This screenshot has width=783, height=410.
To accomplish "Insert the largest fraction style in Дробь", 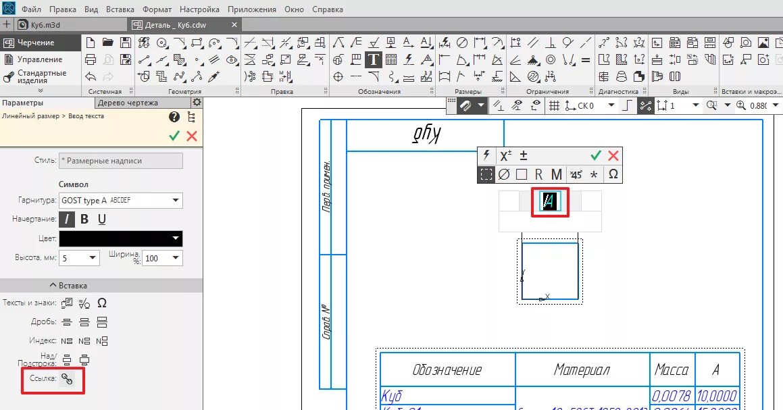I will point(102,322).
